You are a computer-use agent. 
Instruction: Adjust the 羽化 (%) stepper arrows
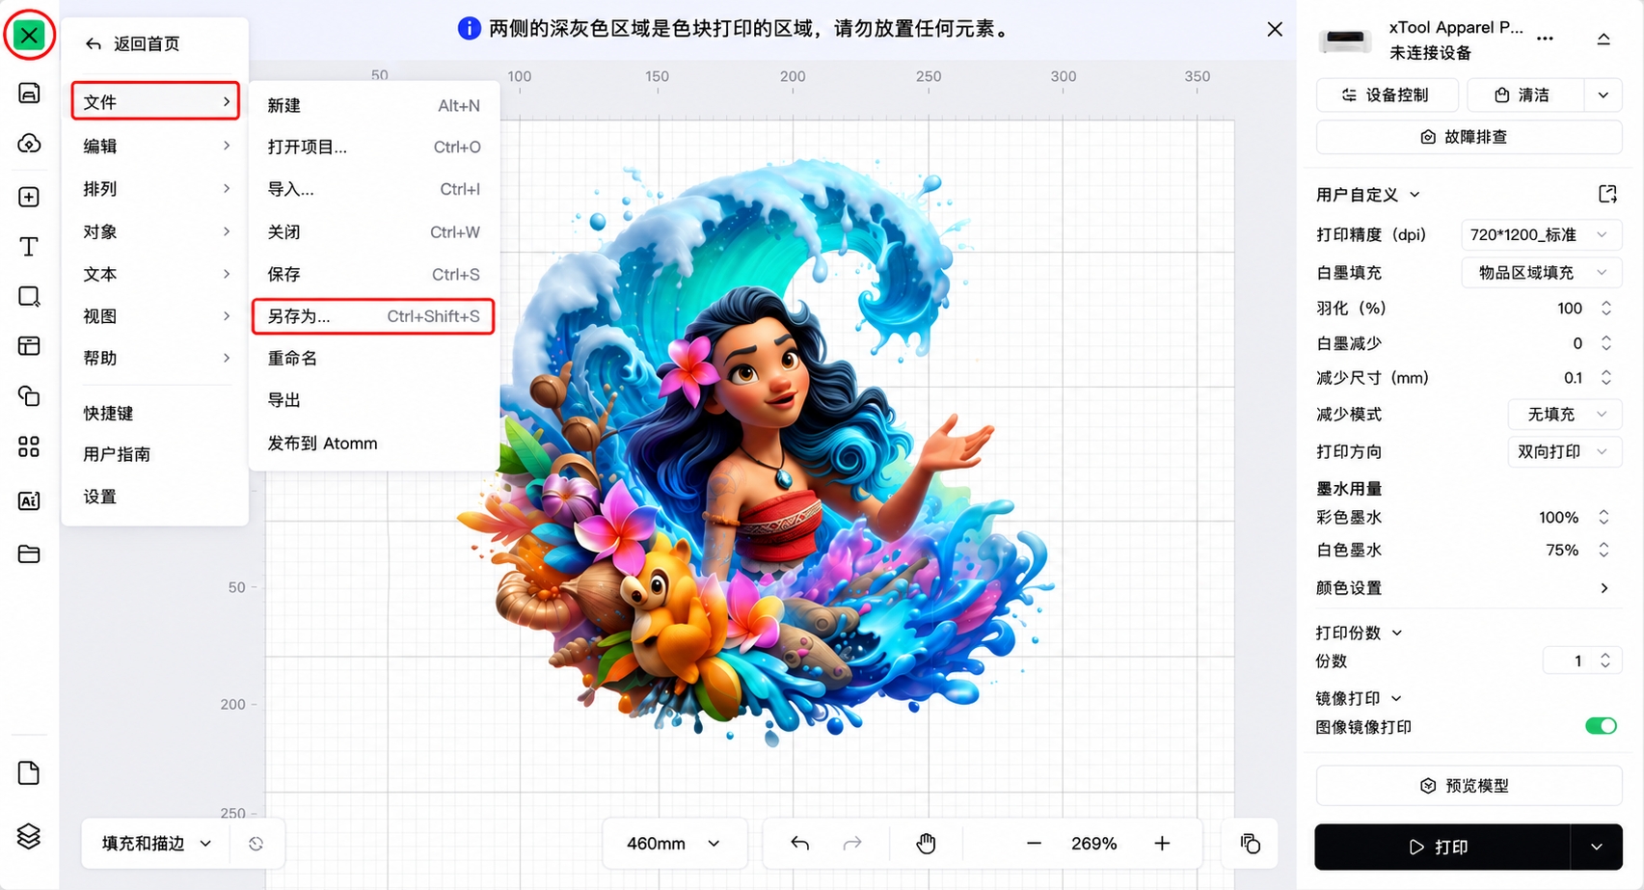click(x=1606, y=309)
